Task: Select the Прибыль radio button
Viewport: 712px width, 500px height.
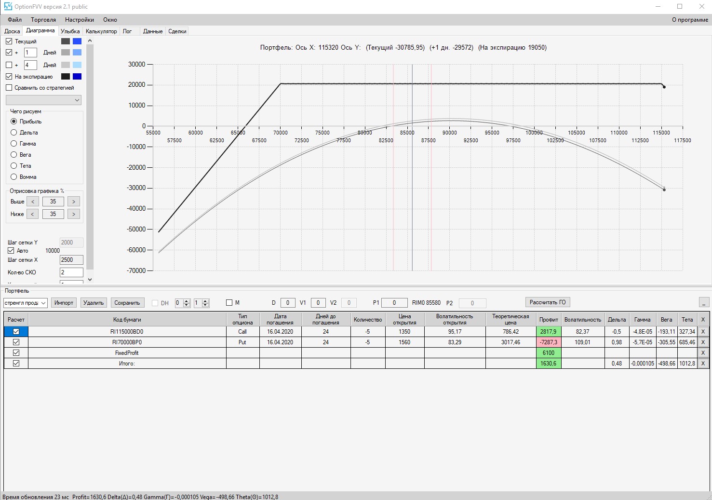Action: point(14,122)
